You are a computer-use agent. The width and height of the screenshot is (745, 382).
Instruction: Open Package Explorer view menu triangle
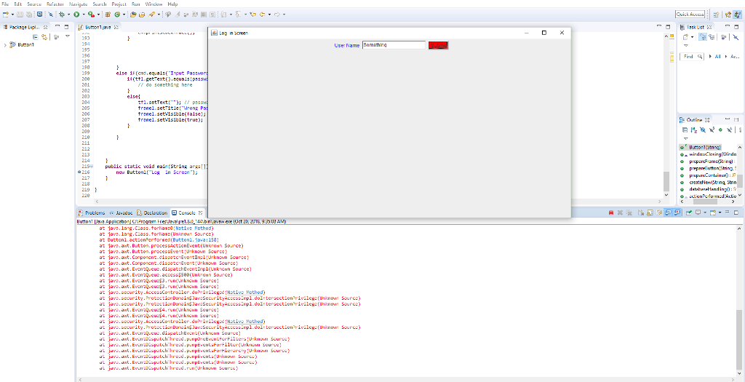pos(68,36)
